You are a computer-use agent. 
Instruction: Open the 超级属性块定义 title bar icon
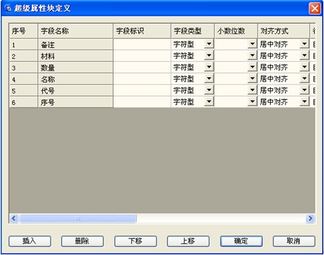tap(7, 9)
